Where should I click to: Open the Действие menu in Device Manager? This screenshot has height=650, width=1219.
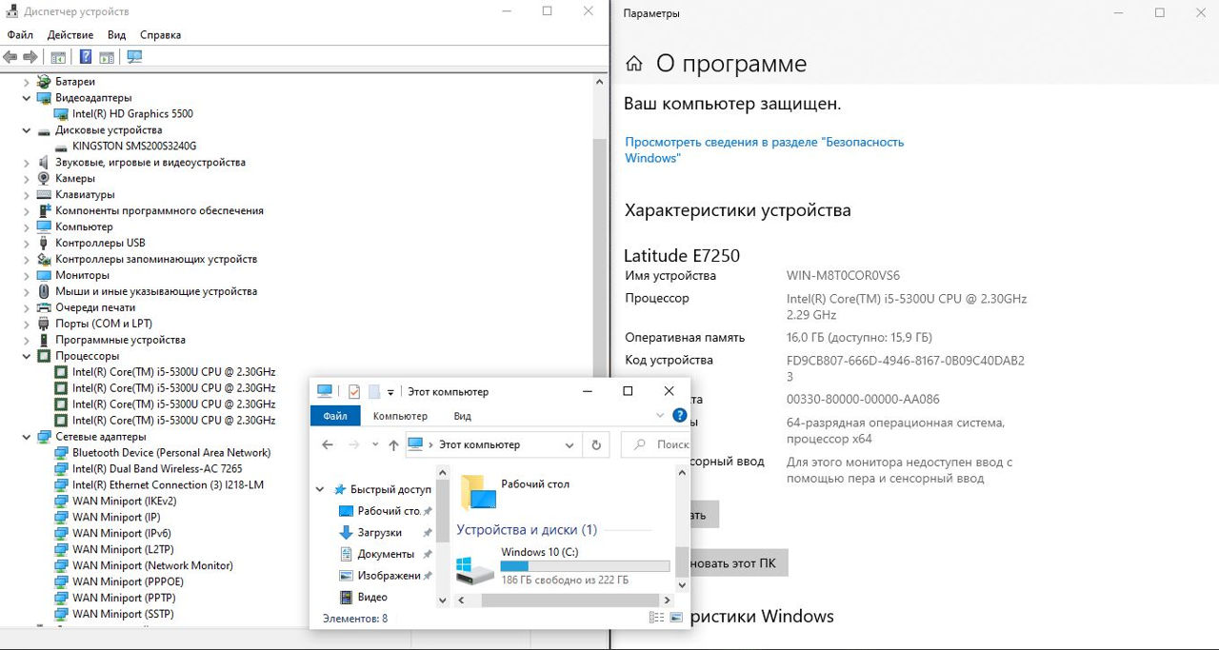(x=70, y=34)
